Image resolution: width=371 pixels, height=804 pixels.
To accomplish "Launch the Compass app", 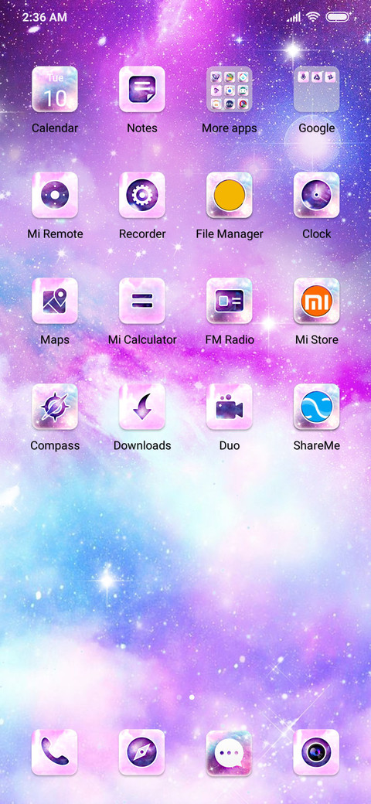I will coord(55,407).
